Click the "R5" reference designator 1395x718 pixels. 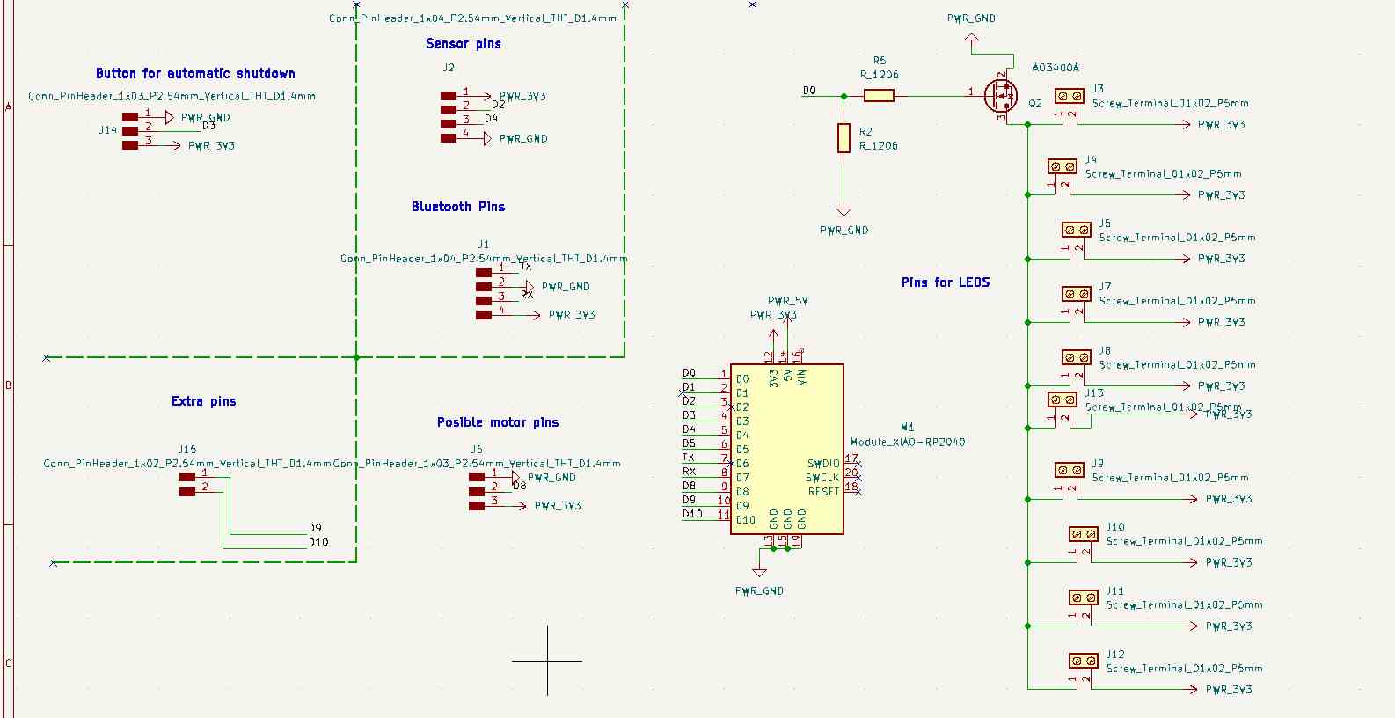pos(880,61)
